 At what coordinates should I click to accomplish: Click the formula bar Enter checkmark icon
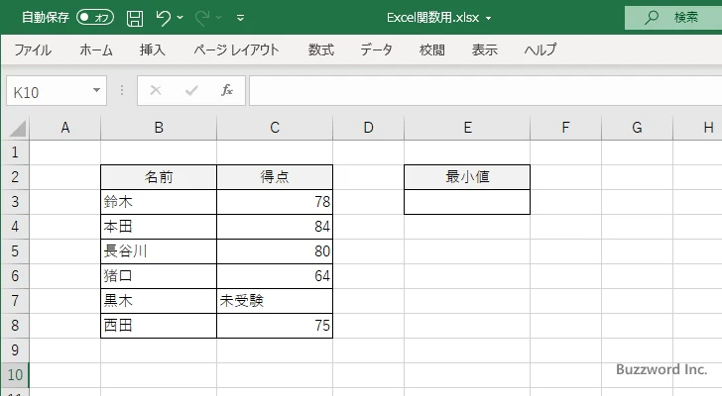click(x=191, y=90)
